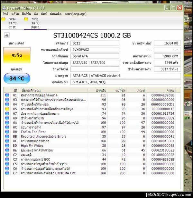This screenshot has height=198, width=193.
Task: Open the ภาษา(Language) menu
Action: coord(76,14)
